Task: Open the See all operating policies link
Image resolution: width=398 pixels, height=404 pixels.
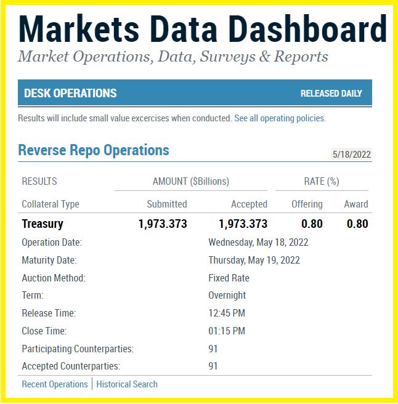Action: [280, 118]
